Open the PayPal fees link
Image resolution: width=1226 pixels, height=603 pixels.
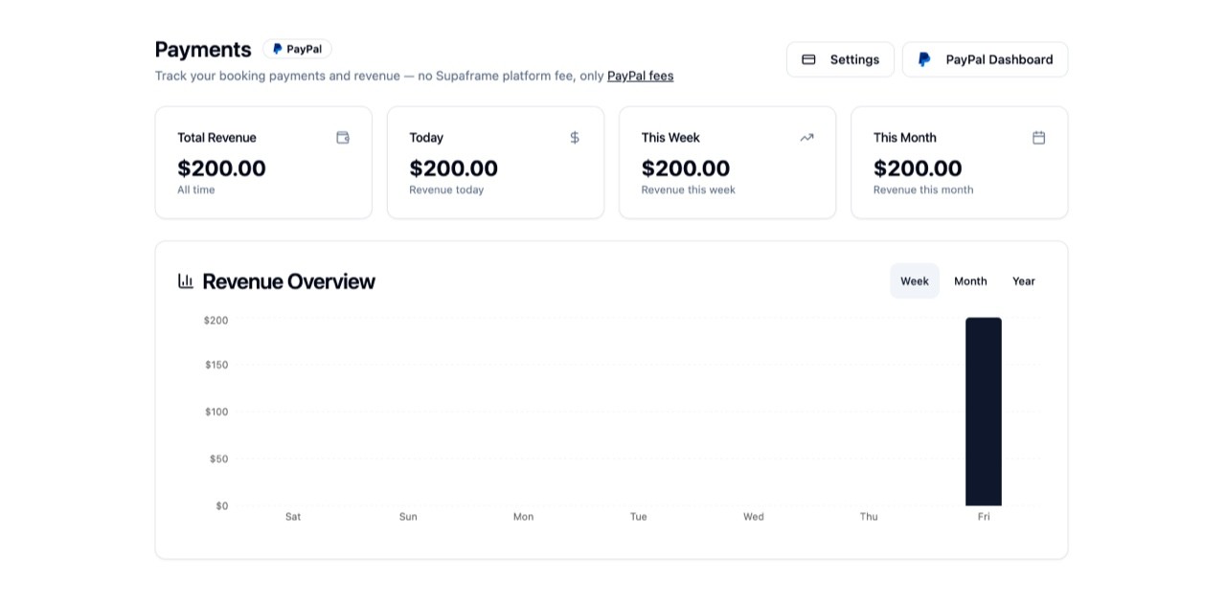(640, 76)
